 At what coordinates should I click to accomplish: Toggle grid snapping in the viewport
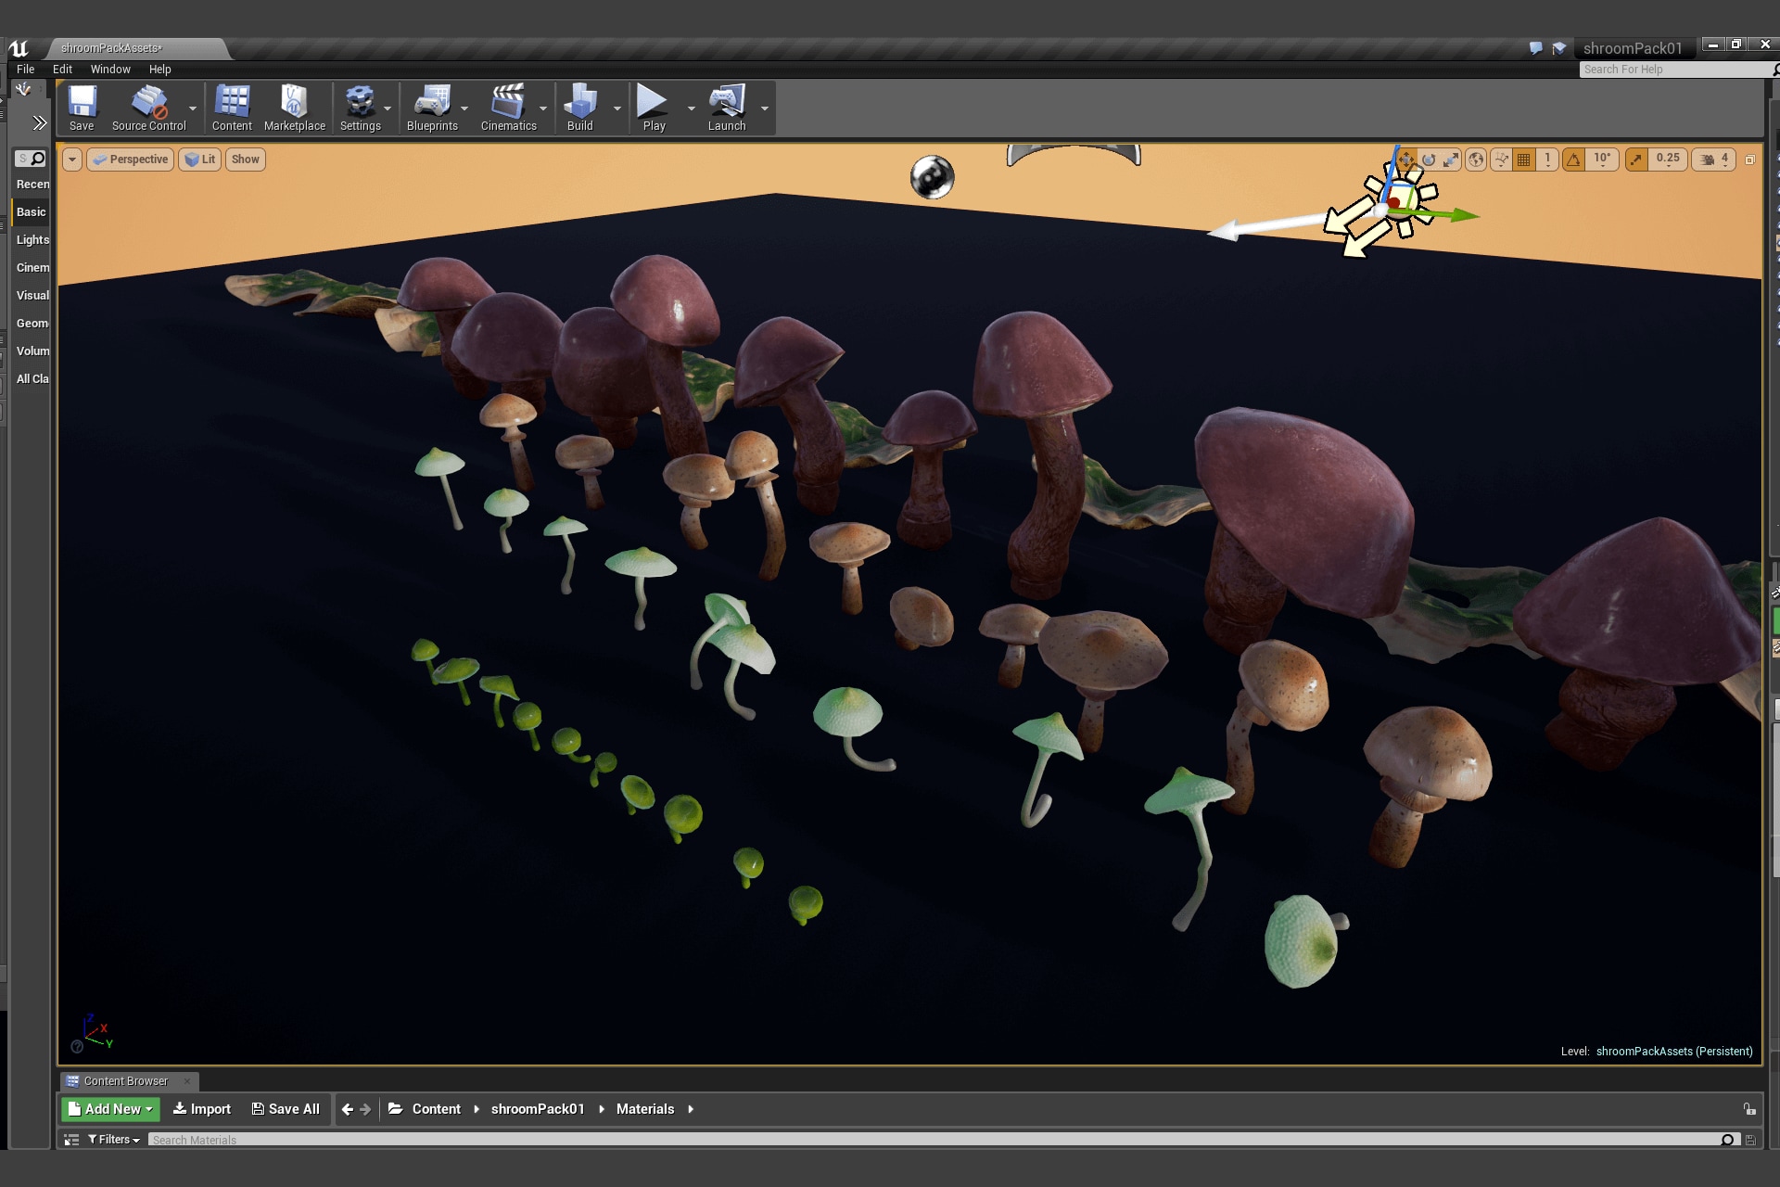click(x=1524, y=160)
